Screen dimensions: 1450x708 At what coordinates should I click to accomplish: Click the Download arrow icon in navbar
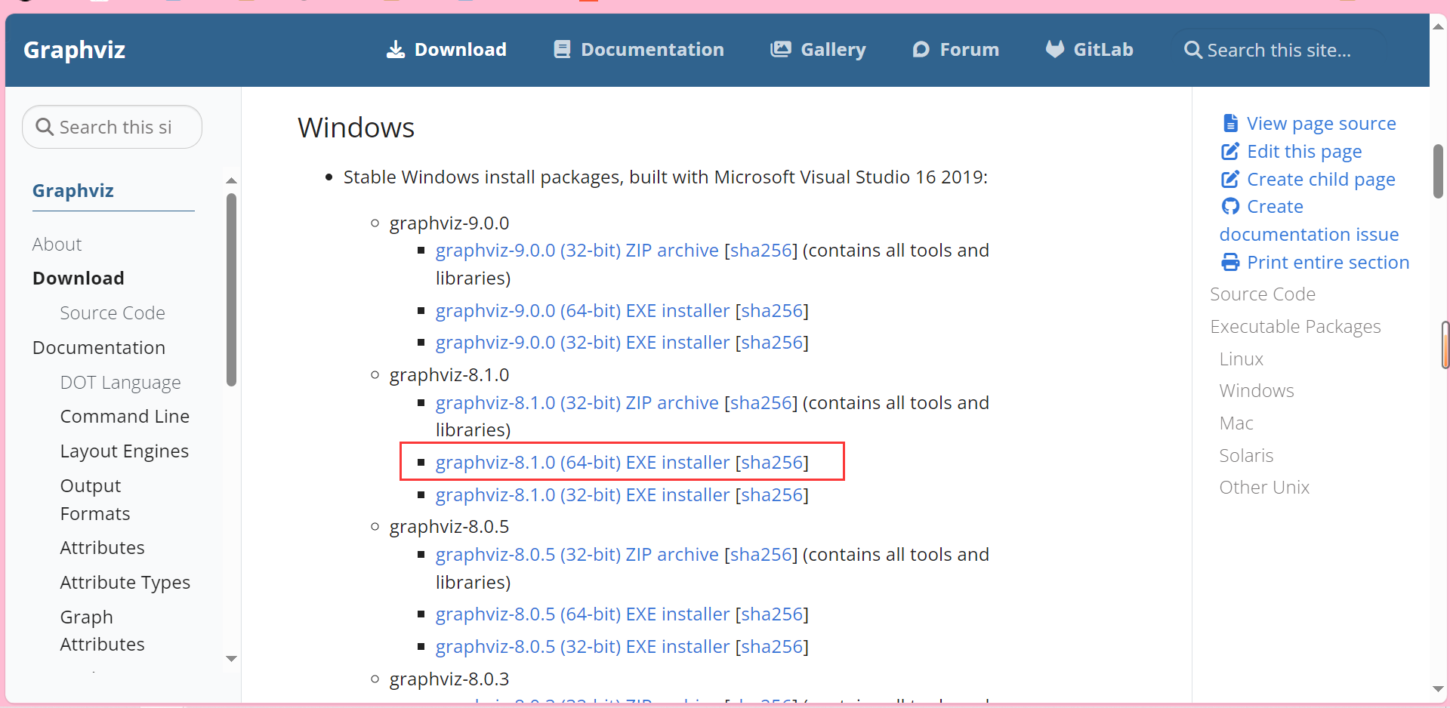click(396, 50)
